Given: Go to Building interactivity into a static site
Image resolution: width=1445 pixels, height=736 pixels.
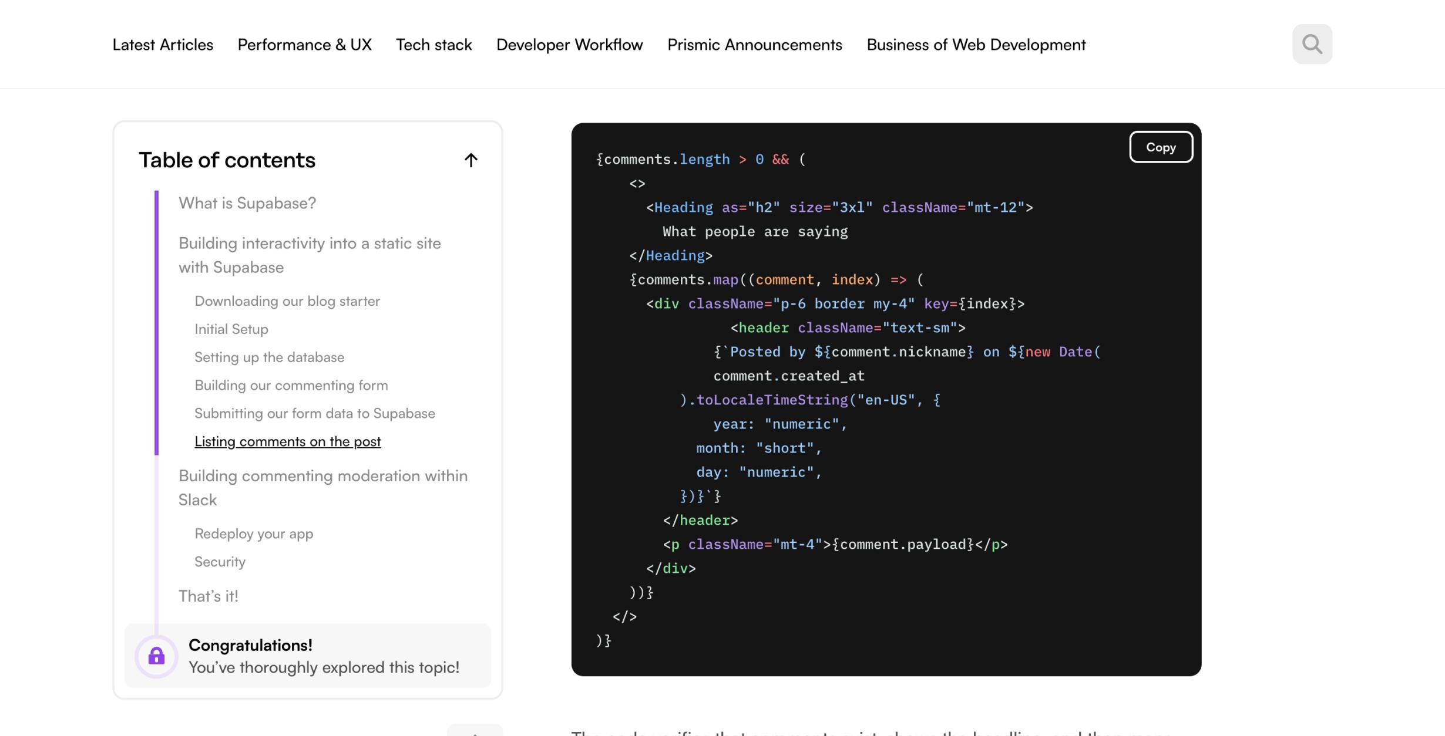Looking at the screenshot, I should point(310,255).
